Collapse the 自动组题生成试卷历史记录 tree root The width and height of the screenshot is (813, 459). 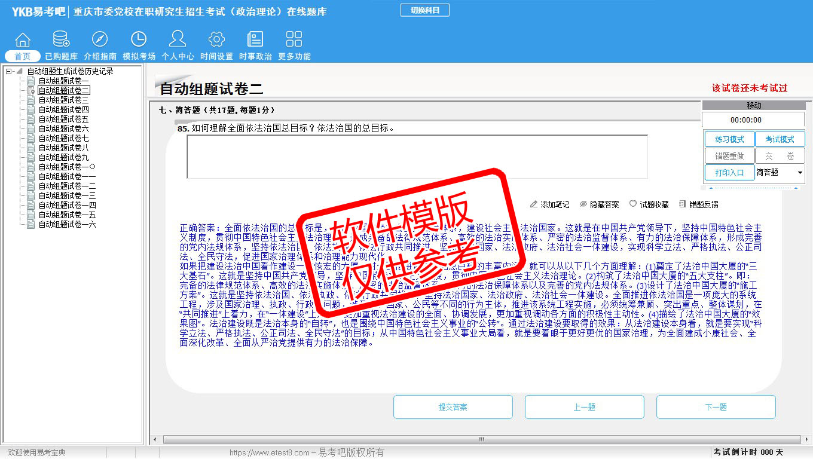point(9,71)
